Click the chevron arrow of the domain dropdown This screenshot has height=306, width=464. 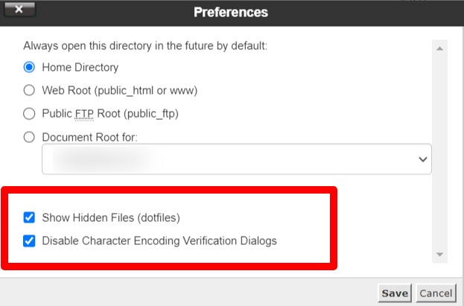(x=423, y=159)
